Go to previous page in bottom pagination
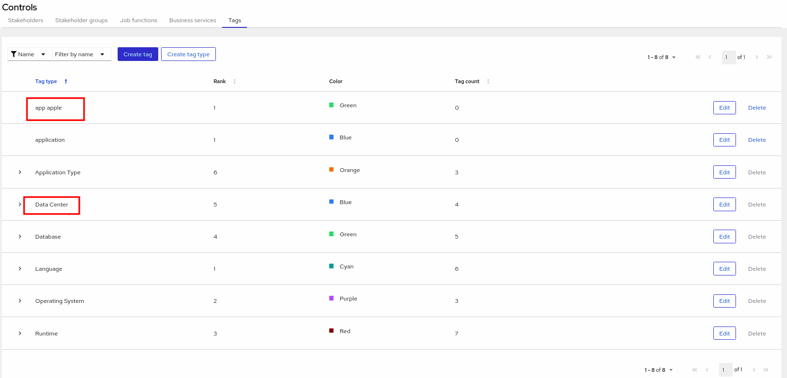 [707, 370]
